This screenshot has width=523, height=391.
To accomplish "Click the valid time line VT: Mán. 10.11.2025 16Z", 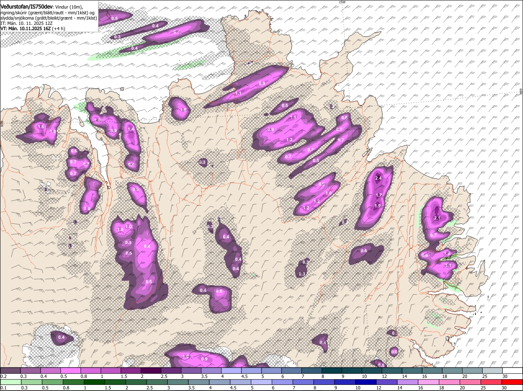I will 25,28.
